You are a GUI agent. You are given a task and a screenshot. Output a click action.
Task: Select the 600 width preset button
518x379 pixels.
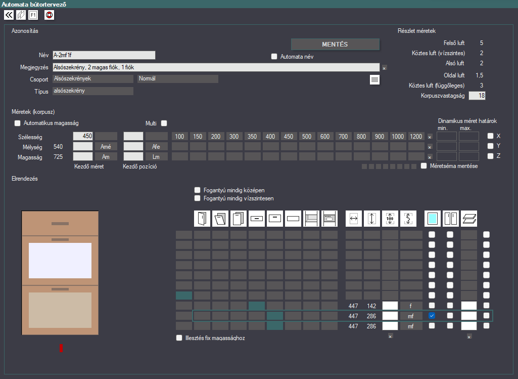325,136
